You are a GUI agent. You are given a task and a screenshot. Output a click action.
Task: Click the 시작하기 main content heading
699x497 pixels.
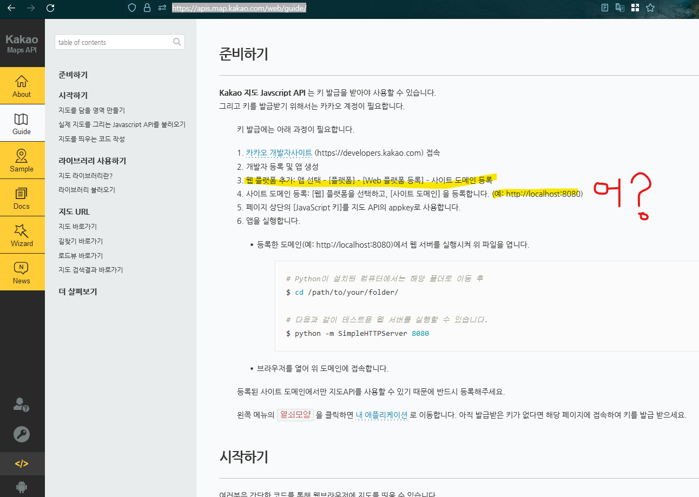[x=243, y=457]
